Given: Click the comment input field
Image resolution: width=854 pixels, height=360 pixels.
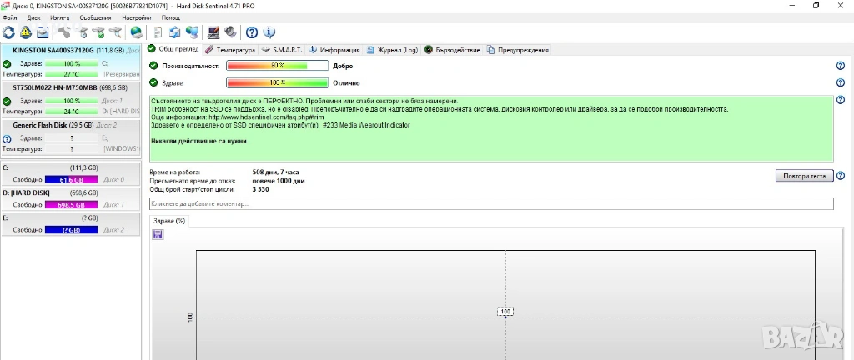Looking at the screenshot, I should pos(491,204).
